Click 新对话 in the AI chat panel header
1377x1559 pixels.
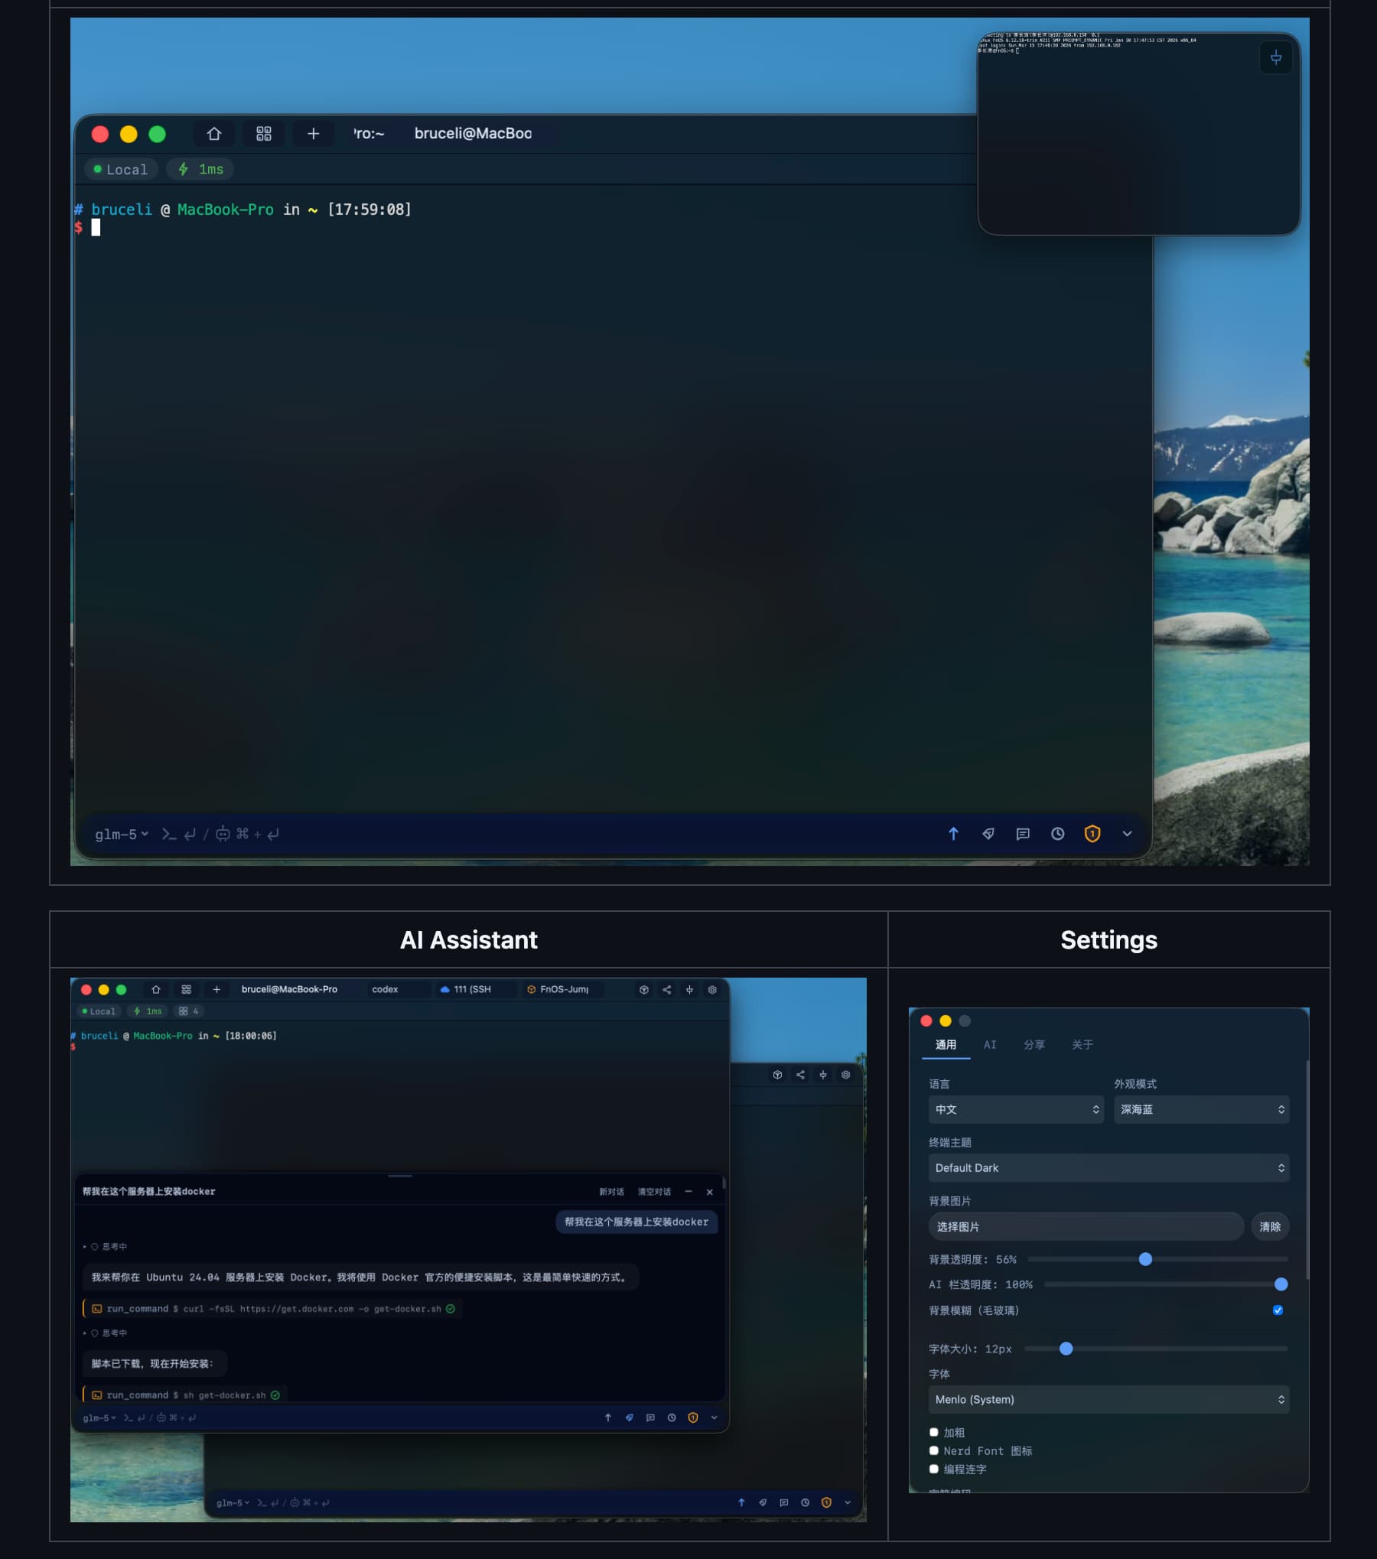click(611, 1192)
